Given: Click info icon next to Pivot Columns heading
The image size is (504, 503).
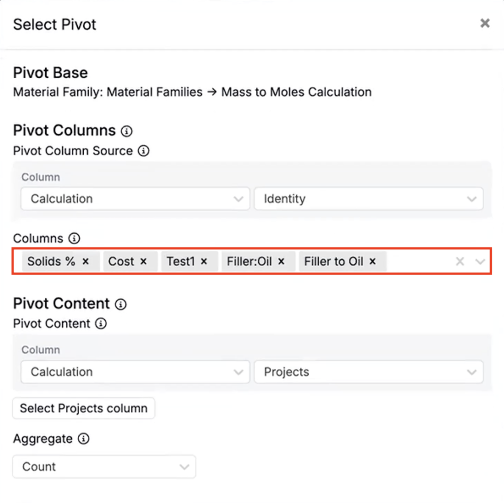Looking at the screenshot, I should 127,131.
